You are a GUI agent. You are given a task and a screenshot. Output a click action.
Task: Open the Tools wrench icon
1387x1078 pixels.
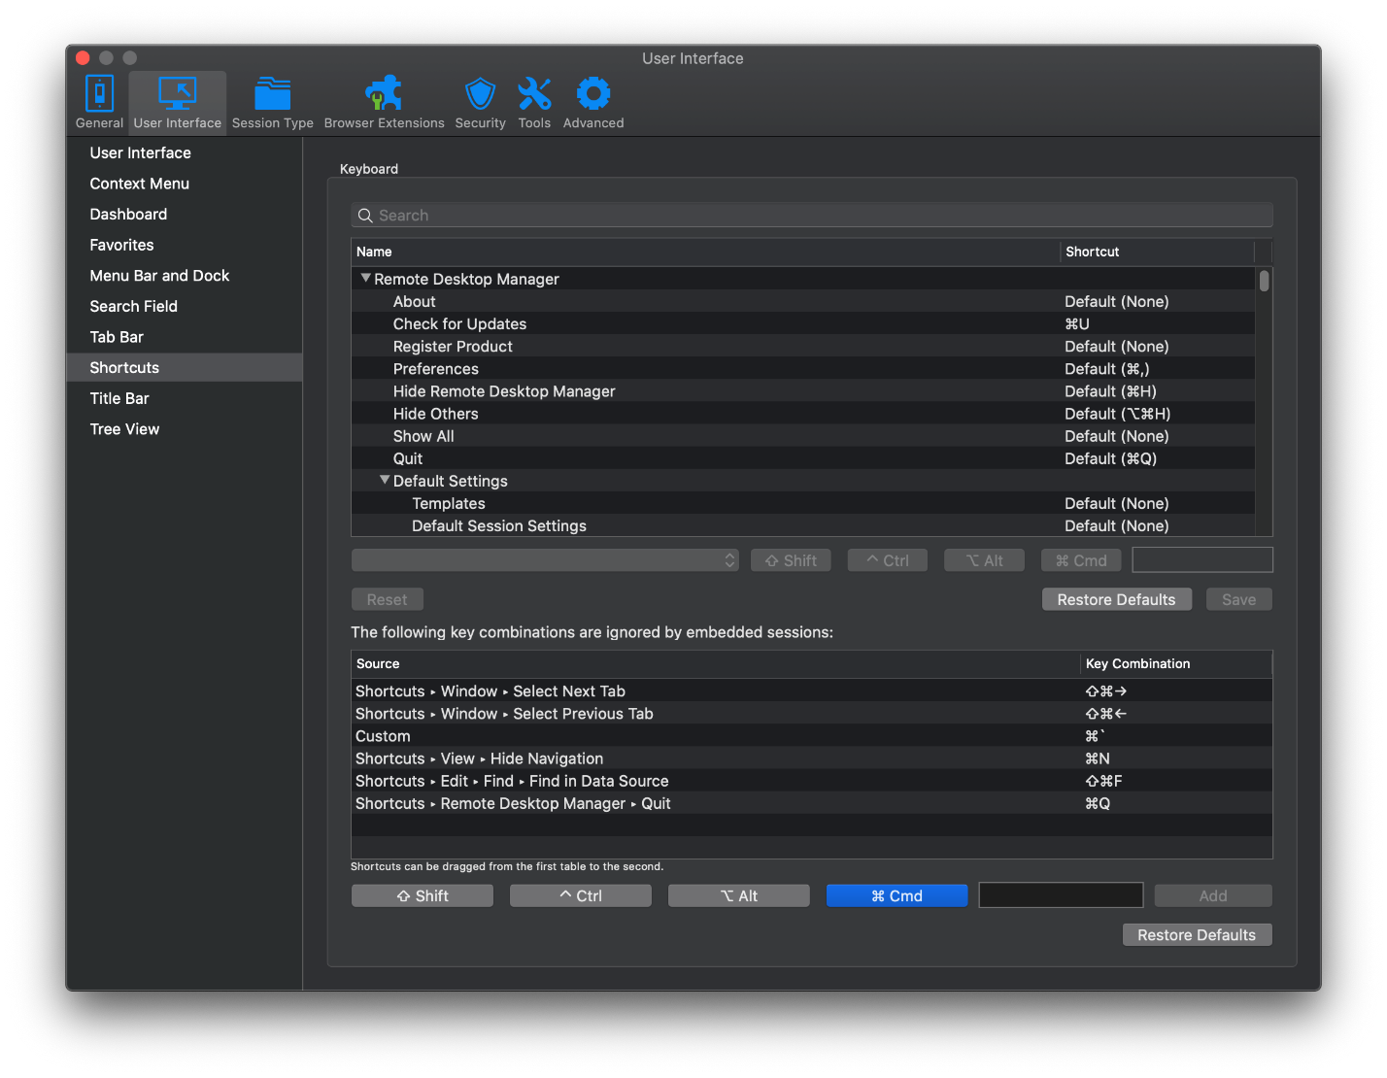pyautogui.click(x=534, y=95)
